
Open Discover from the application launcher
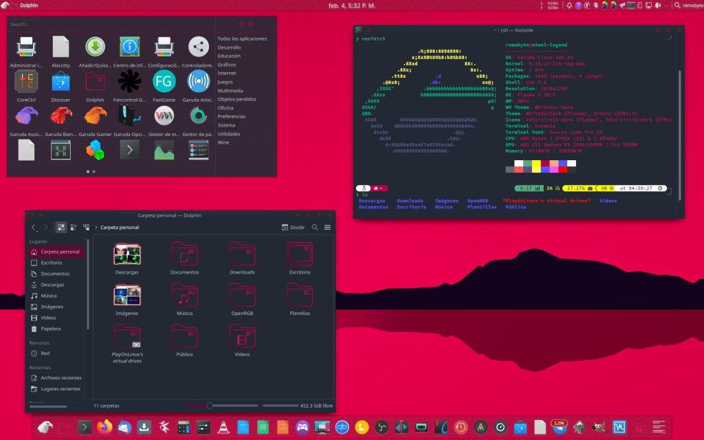pyautogui.click(x=60, y=82)
